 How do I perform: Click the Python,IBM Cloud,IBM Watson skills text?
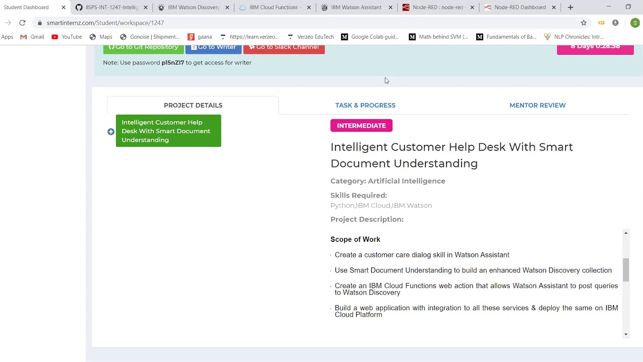(x=381, y=206)
